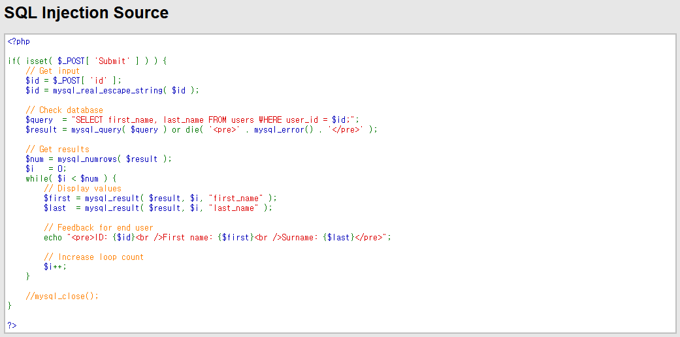
Task: Click the mysql_real_escape_string line
Action: (112, 91)
